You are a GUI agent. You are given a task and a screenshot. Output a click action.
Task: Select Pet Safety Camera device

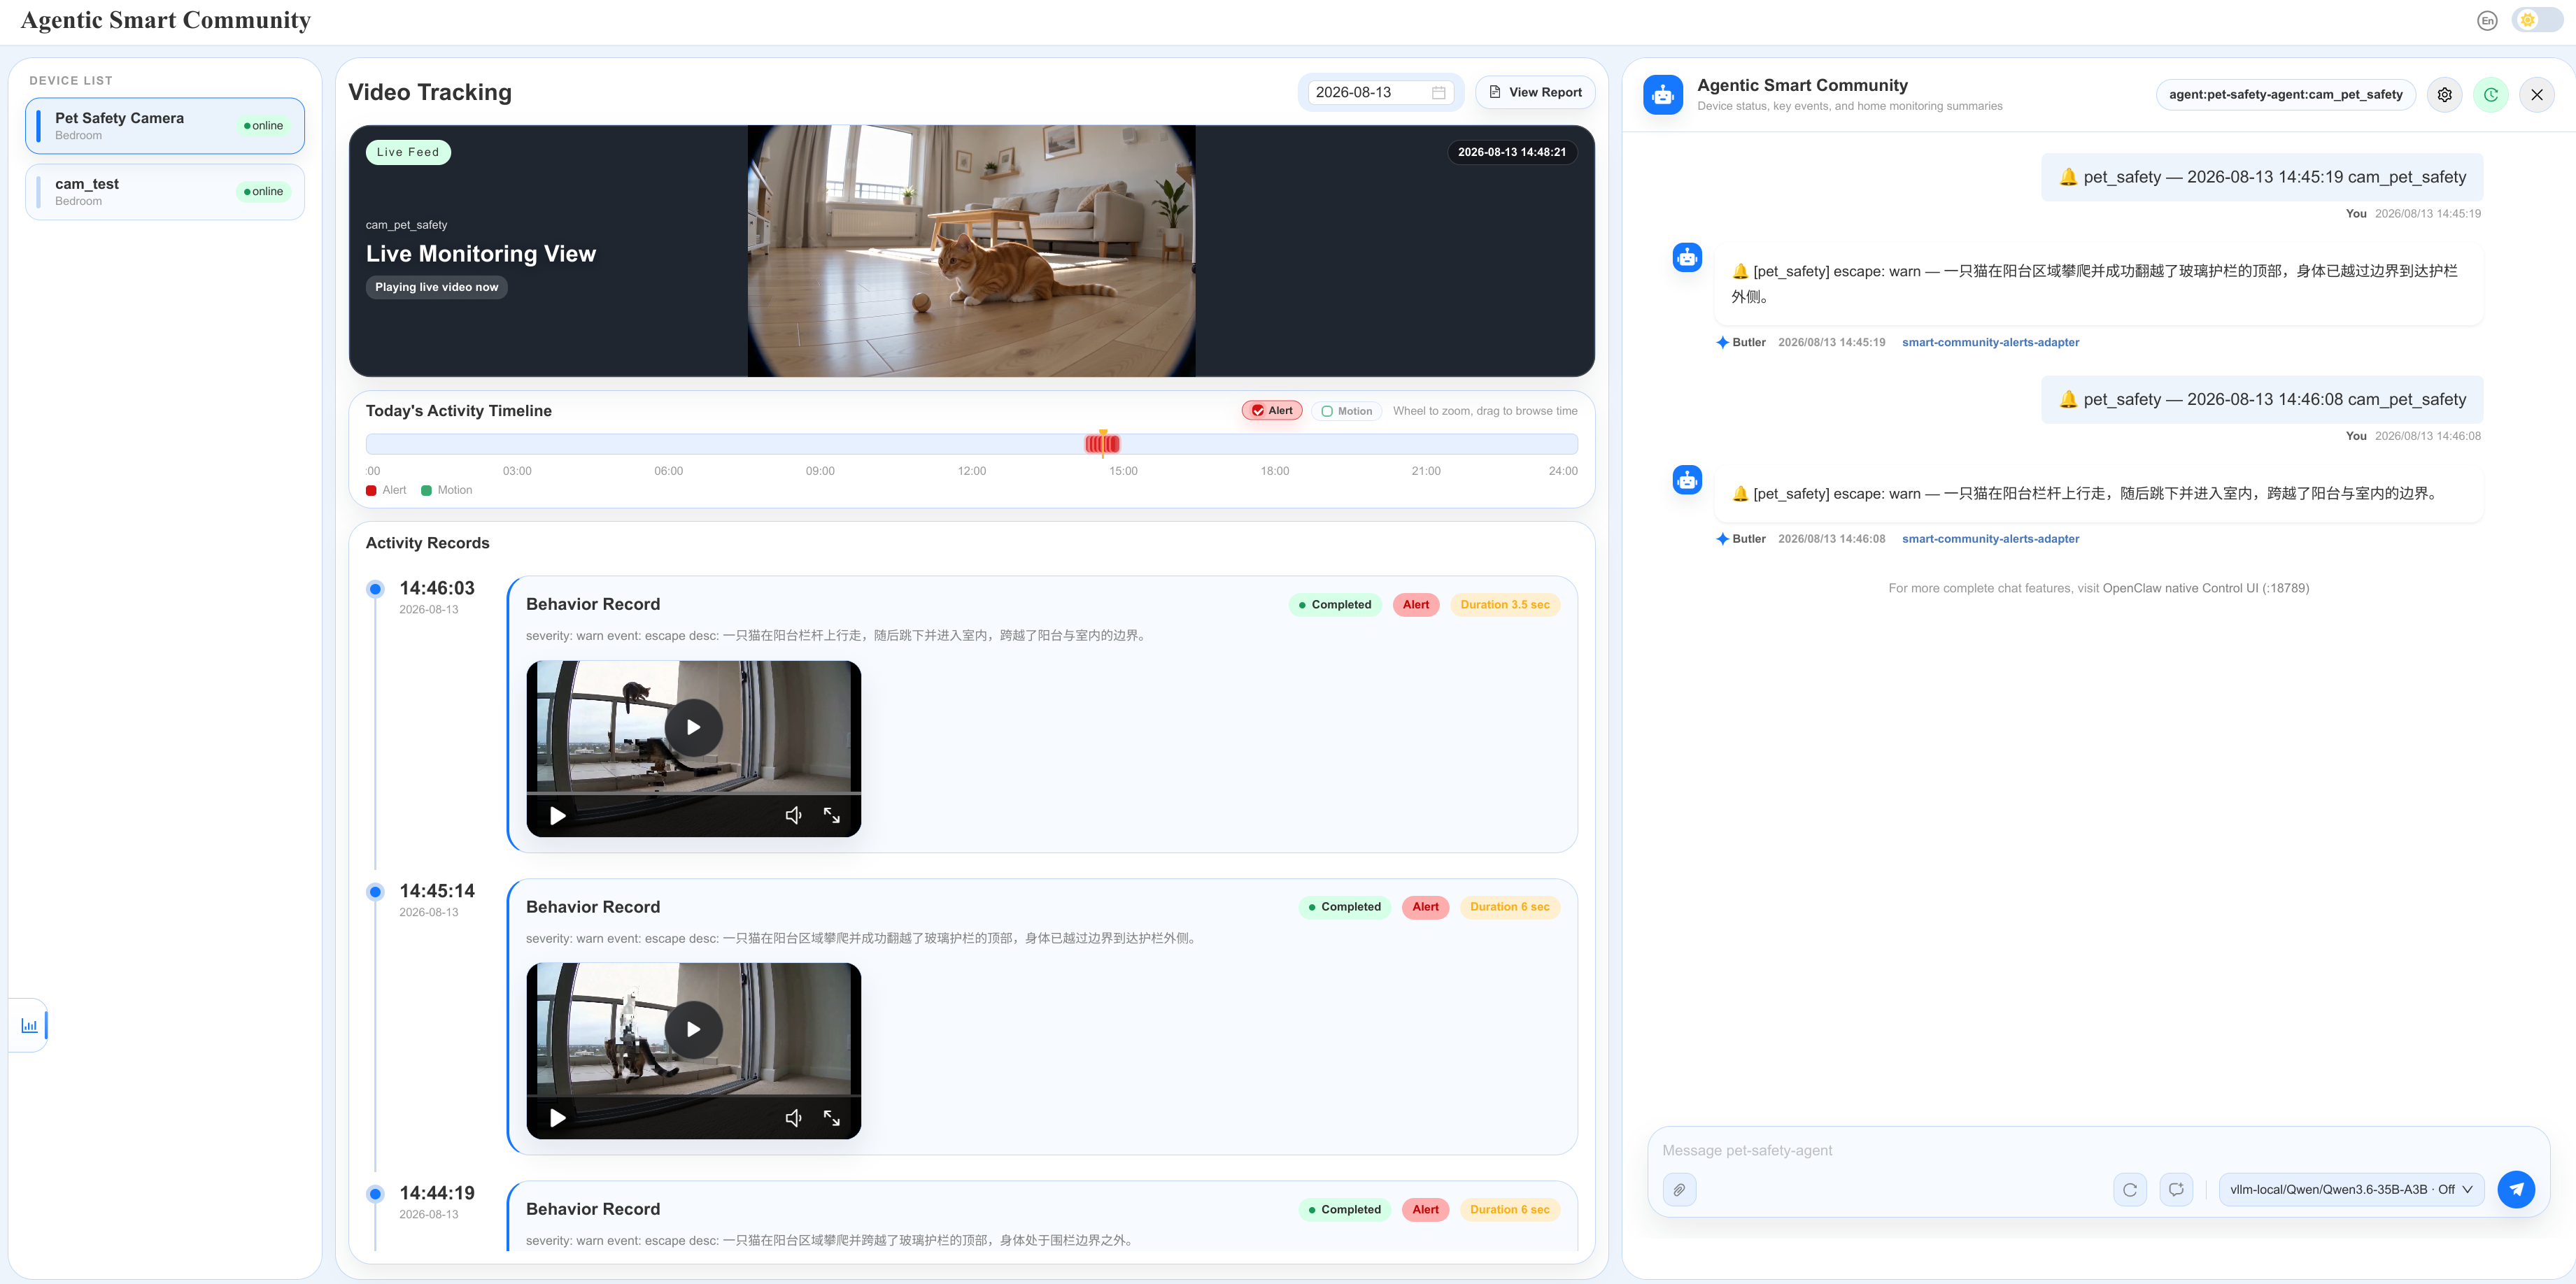[x=165, y=126]
